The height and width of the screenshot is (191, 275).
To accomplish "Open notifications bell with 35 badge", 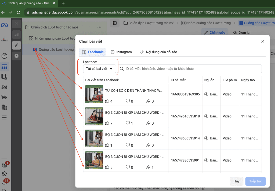I will (5, 182).
